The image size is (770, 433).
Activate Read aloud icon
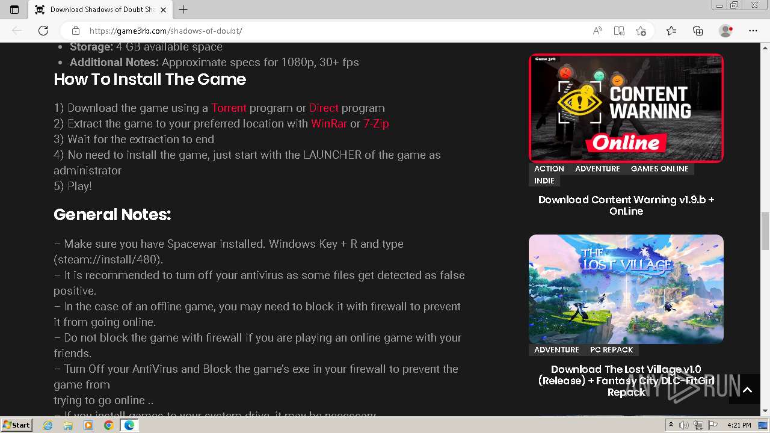click(597, 31)
